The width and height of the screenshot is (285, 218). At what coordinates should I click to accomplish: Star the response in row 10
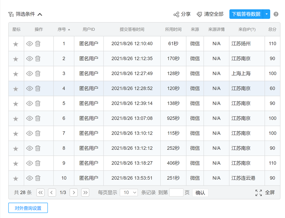click(16, 178)
